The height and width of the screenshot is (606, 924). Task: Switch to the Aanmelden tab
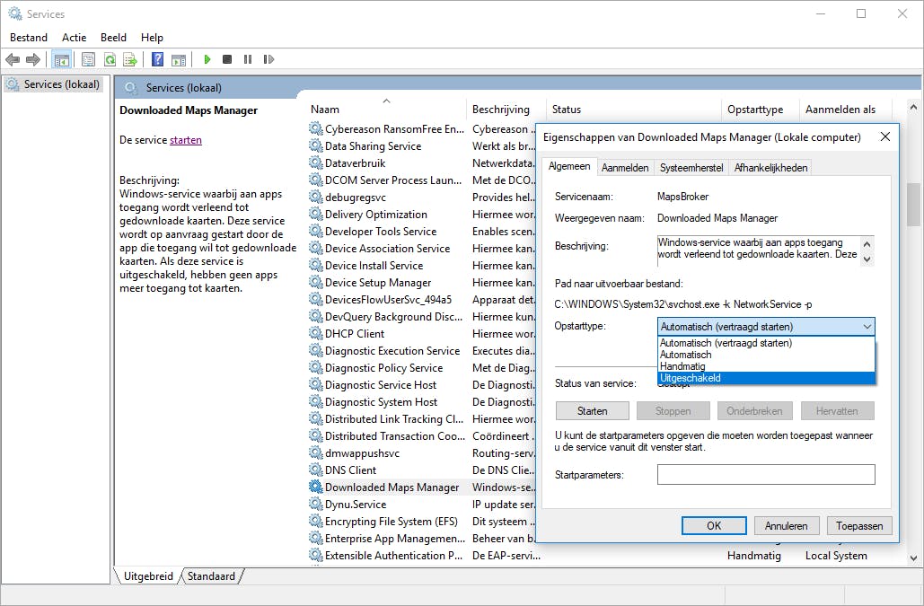[625, 168]
